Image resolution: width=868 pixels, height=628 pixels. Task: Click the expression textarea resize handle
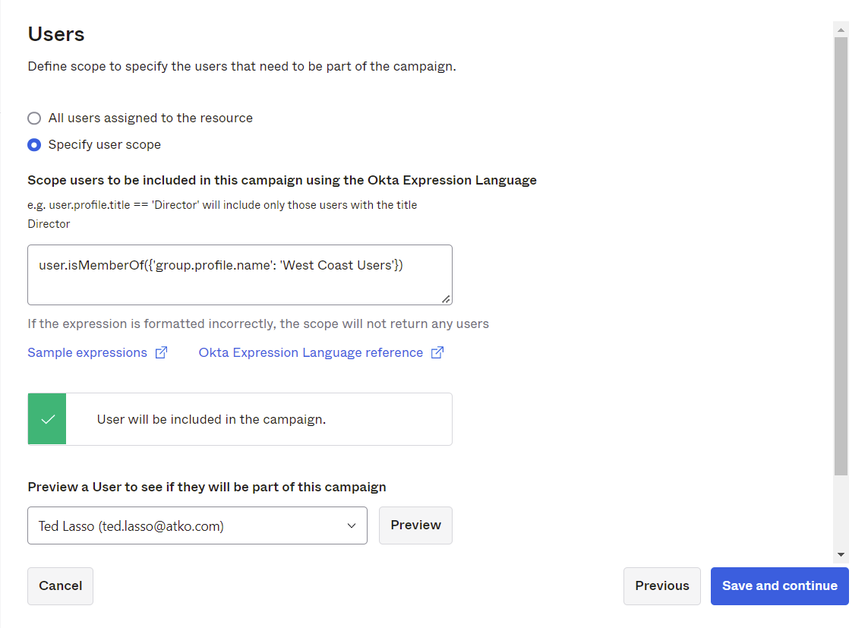tap(446, 299)
